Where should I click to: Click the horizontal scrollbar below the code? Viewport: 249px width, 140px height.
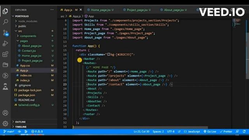pyautogui.click(x=140, y=128)
